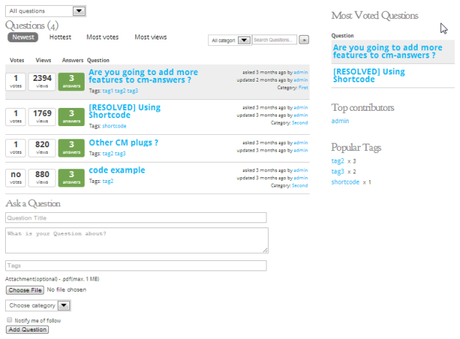This screenshot has width=460, height=339.
Task: Click admin after 'asked' on first question
Action: tap(301, 72)
